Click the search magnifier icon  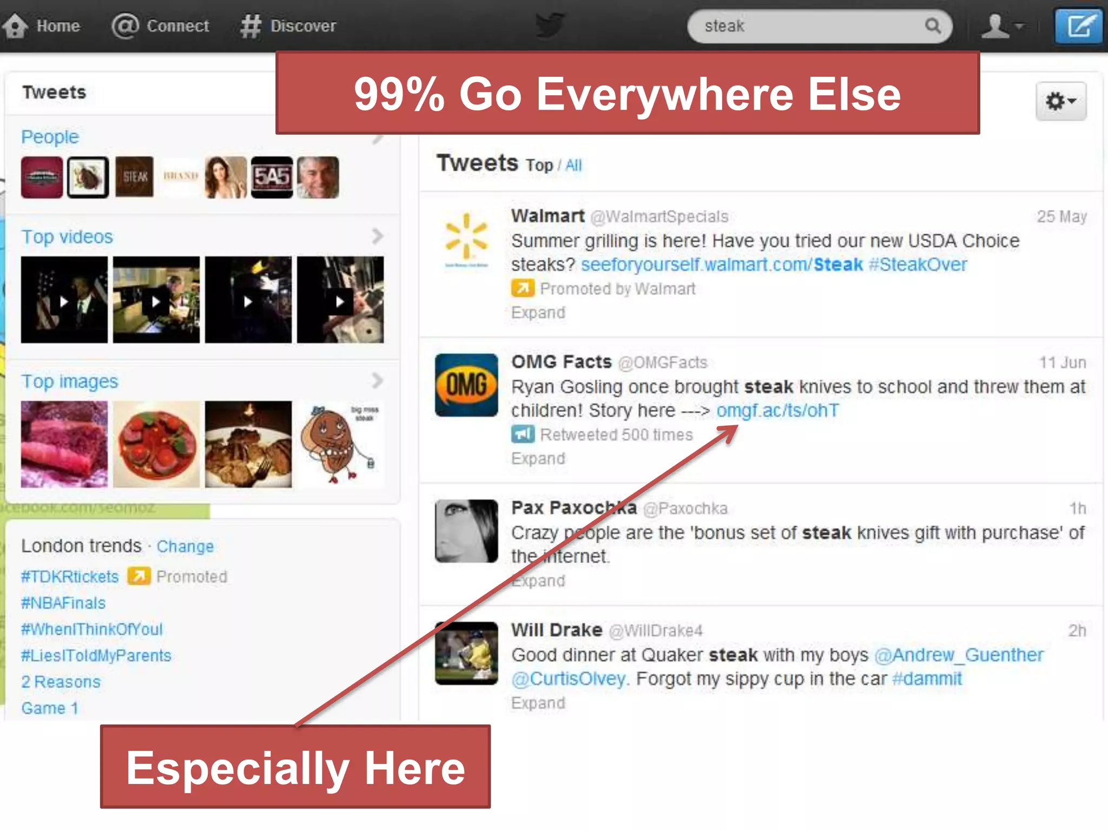[933, 26]
